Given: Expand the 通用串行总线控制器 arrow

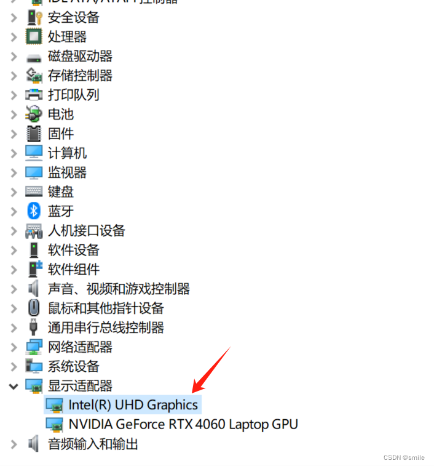Looking at the screenshot, I should click(14, 328).
